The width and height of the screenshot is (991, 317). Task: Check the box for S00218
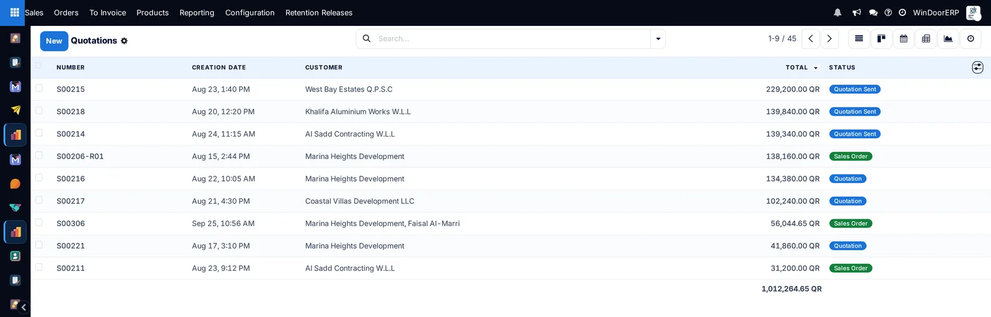pyautogui.click(x=39, y=111)
